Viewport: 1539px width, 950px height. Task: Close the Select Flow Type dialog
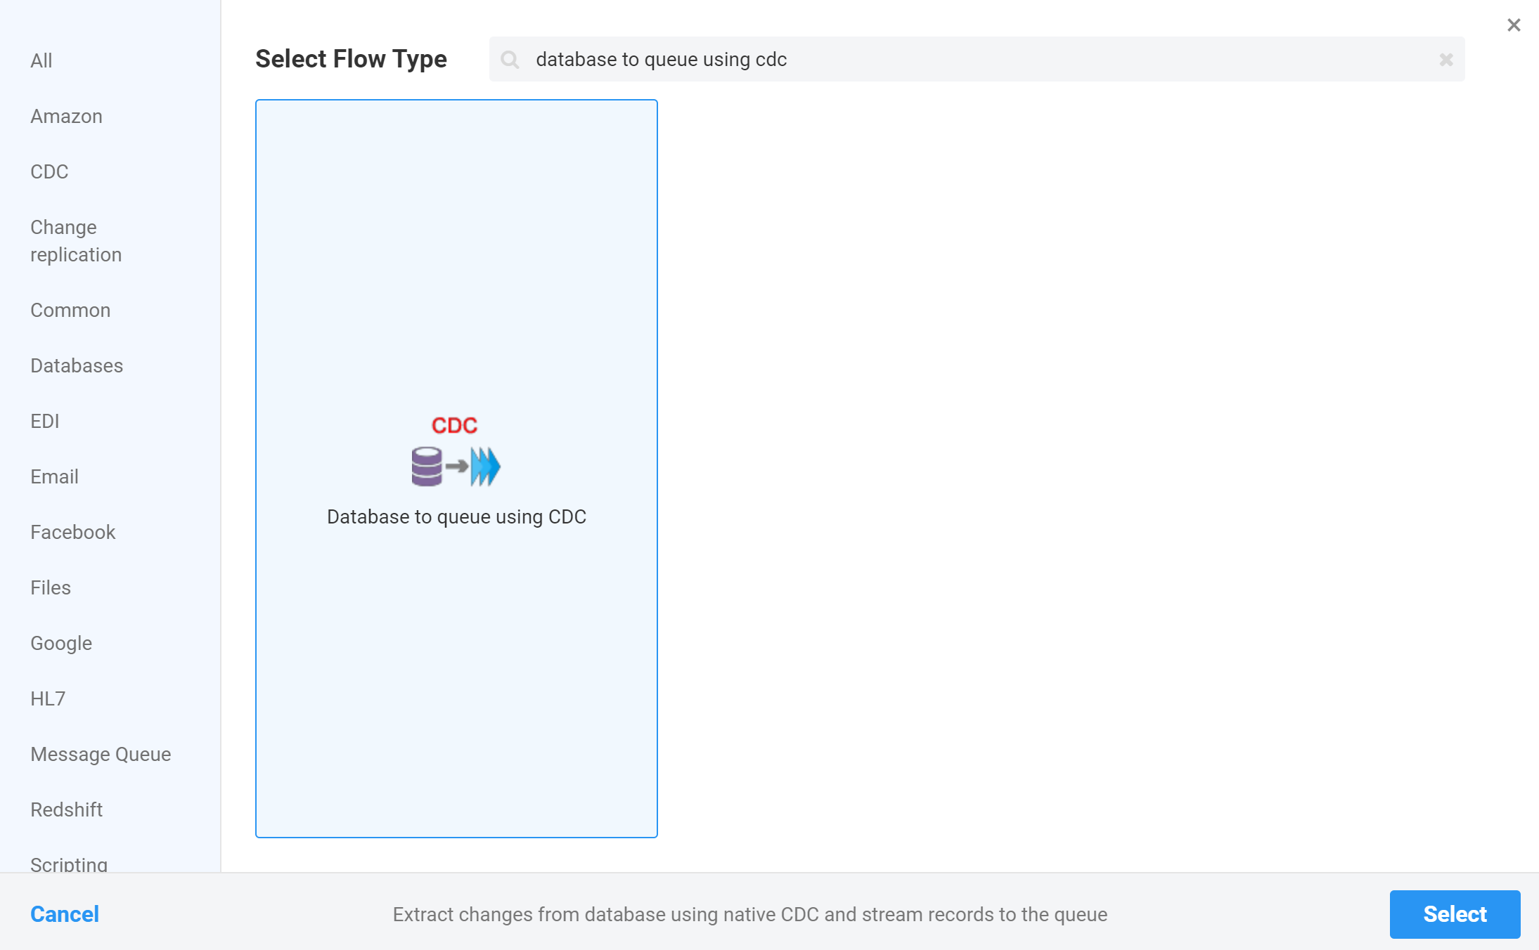tap(1513, 25)
